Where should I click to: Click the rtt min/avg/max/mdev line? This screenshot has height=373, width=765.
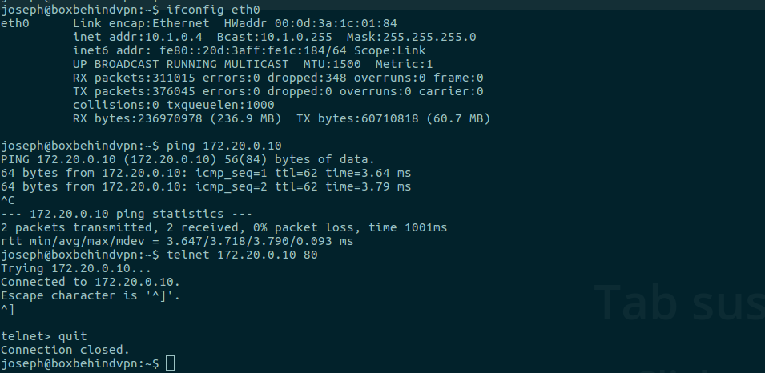click(177, 242)
